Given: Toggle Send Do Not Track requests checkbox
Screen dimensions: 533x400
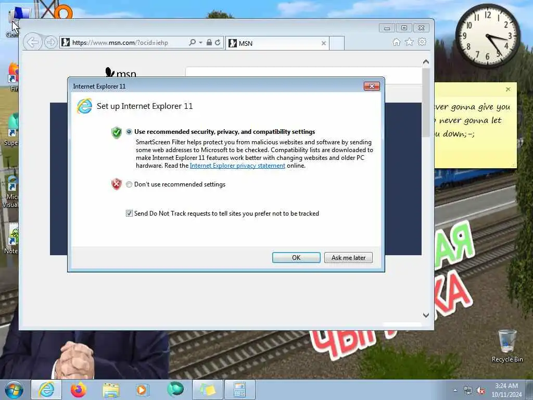Looking at the screenshot, I should click(x=129, y=213).
